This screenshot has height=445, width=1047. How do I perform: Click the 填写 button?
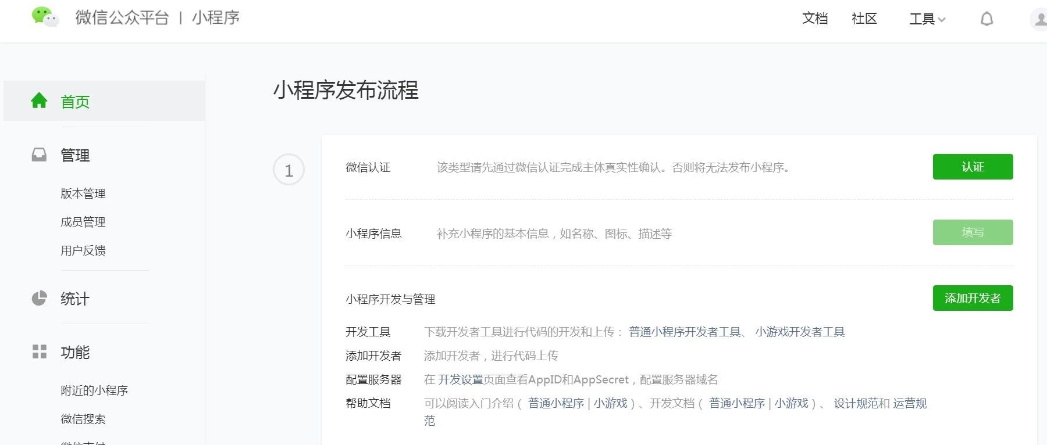click(x=973, y=232)
